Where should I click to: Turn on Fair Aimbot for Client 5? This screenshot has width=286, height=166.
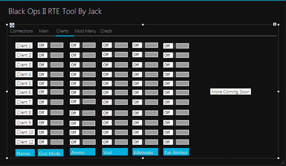point(176,83)
